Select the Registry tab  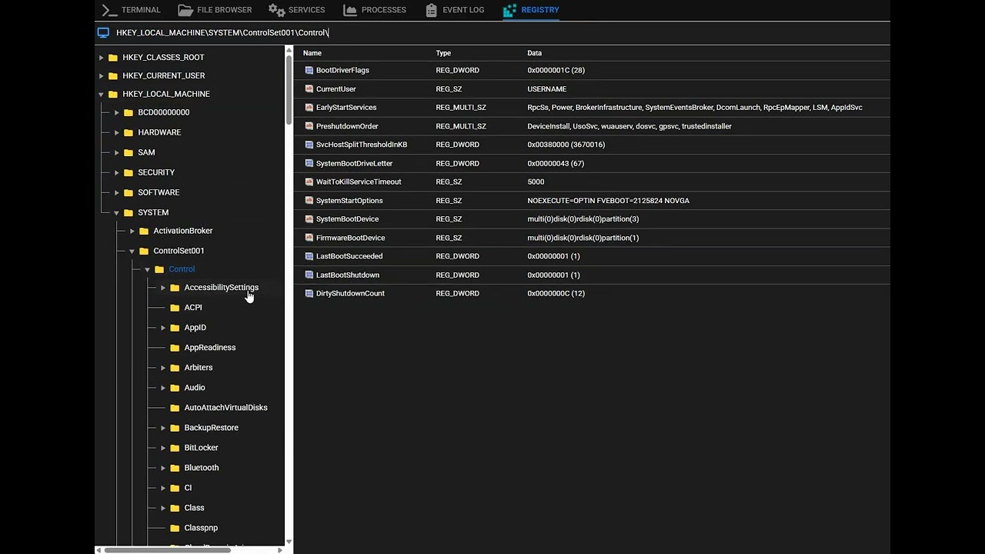(x=531, y=10)
